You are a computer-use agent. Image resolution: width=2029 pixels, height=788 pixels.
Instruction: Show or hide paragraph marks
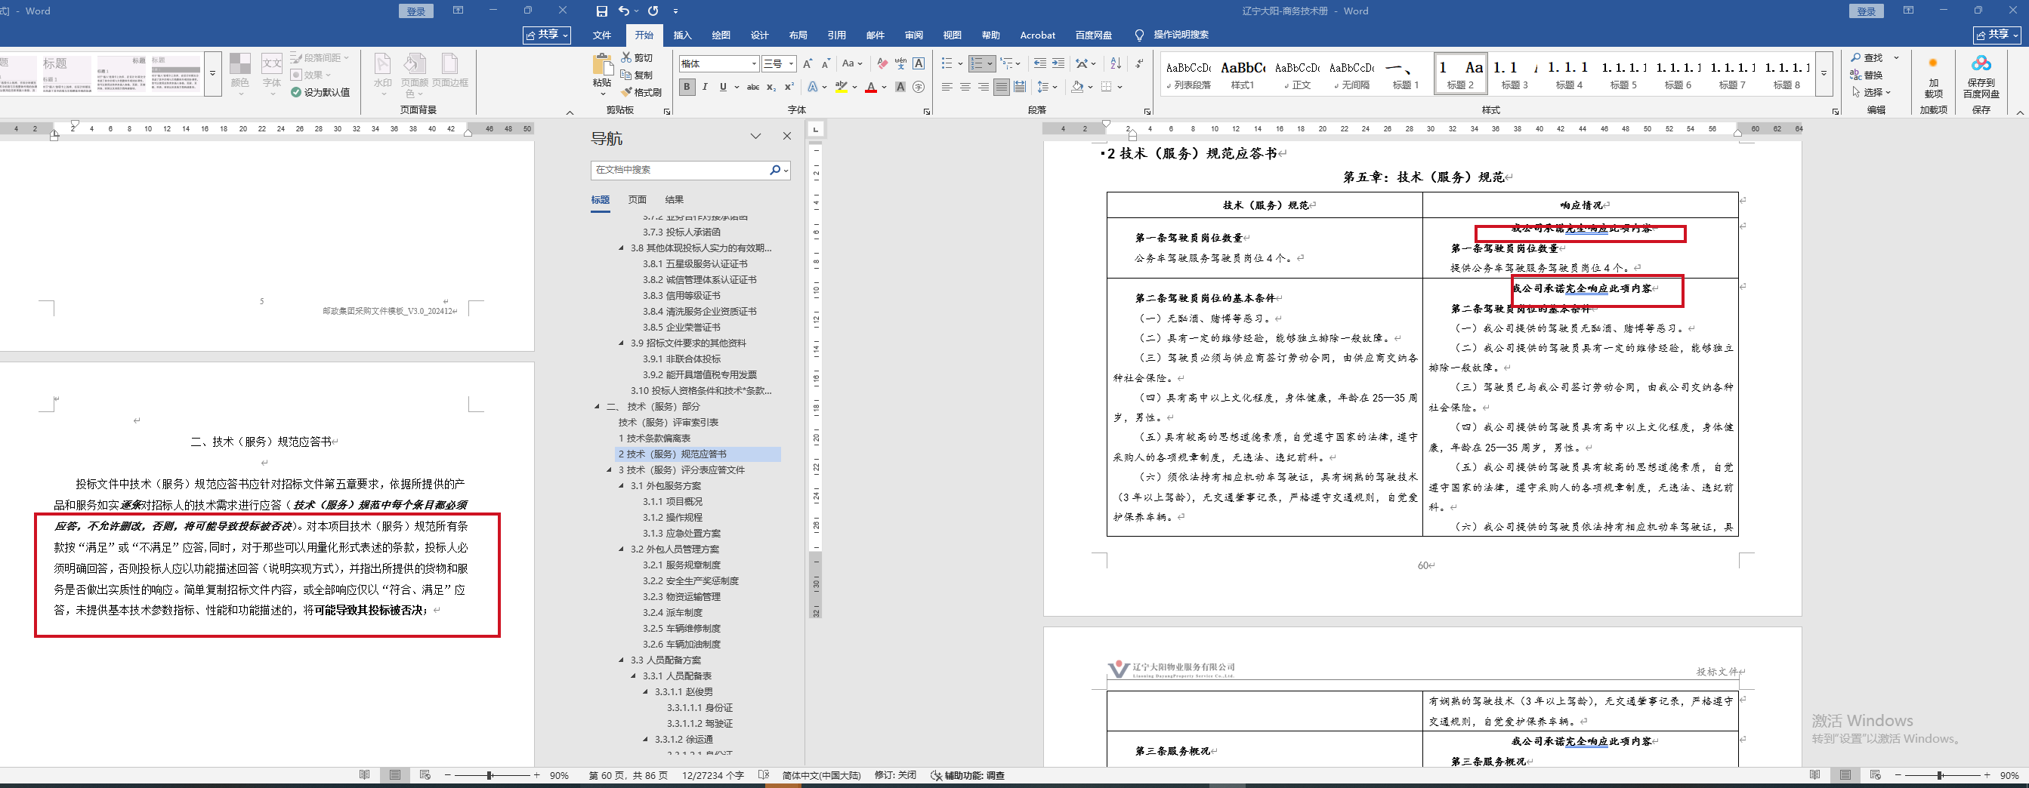tap(1139, 63)
